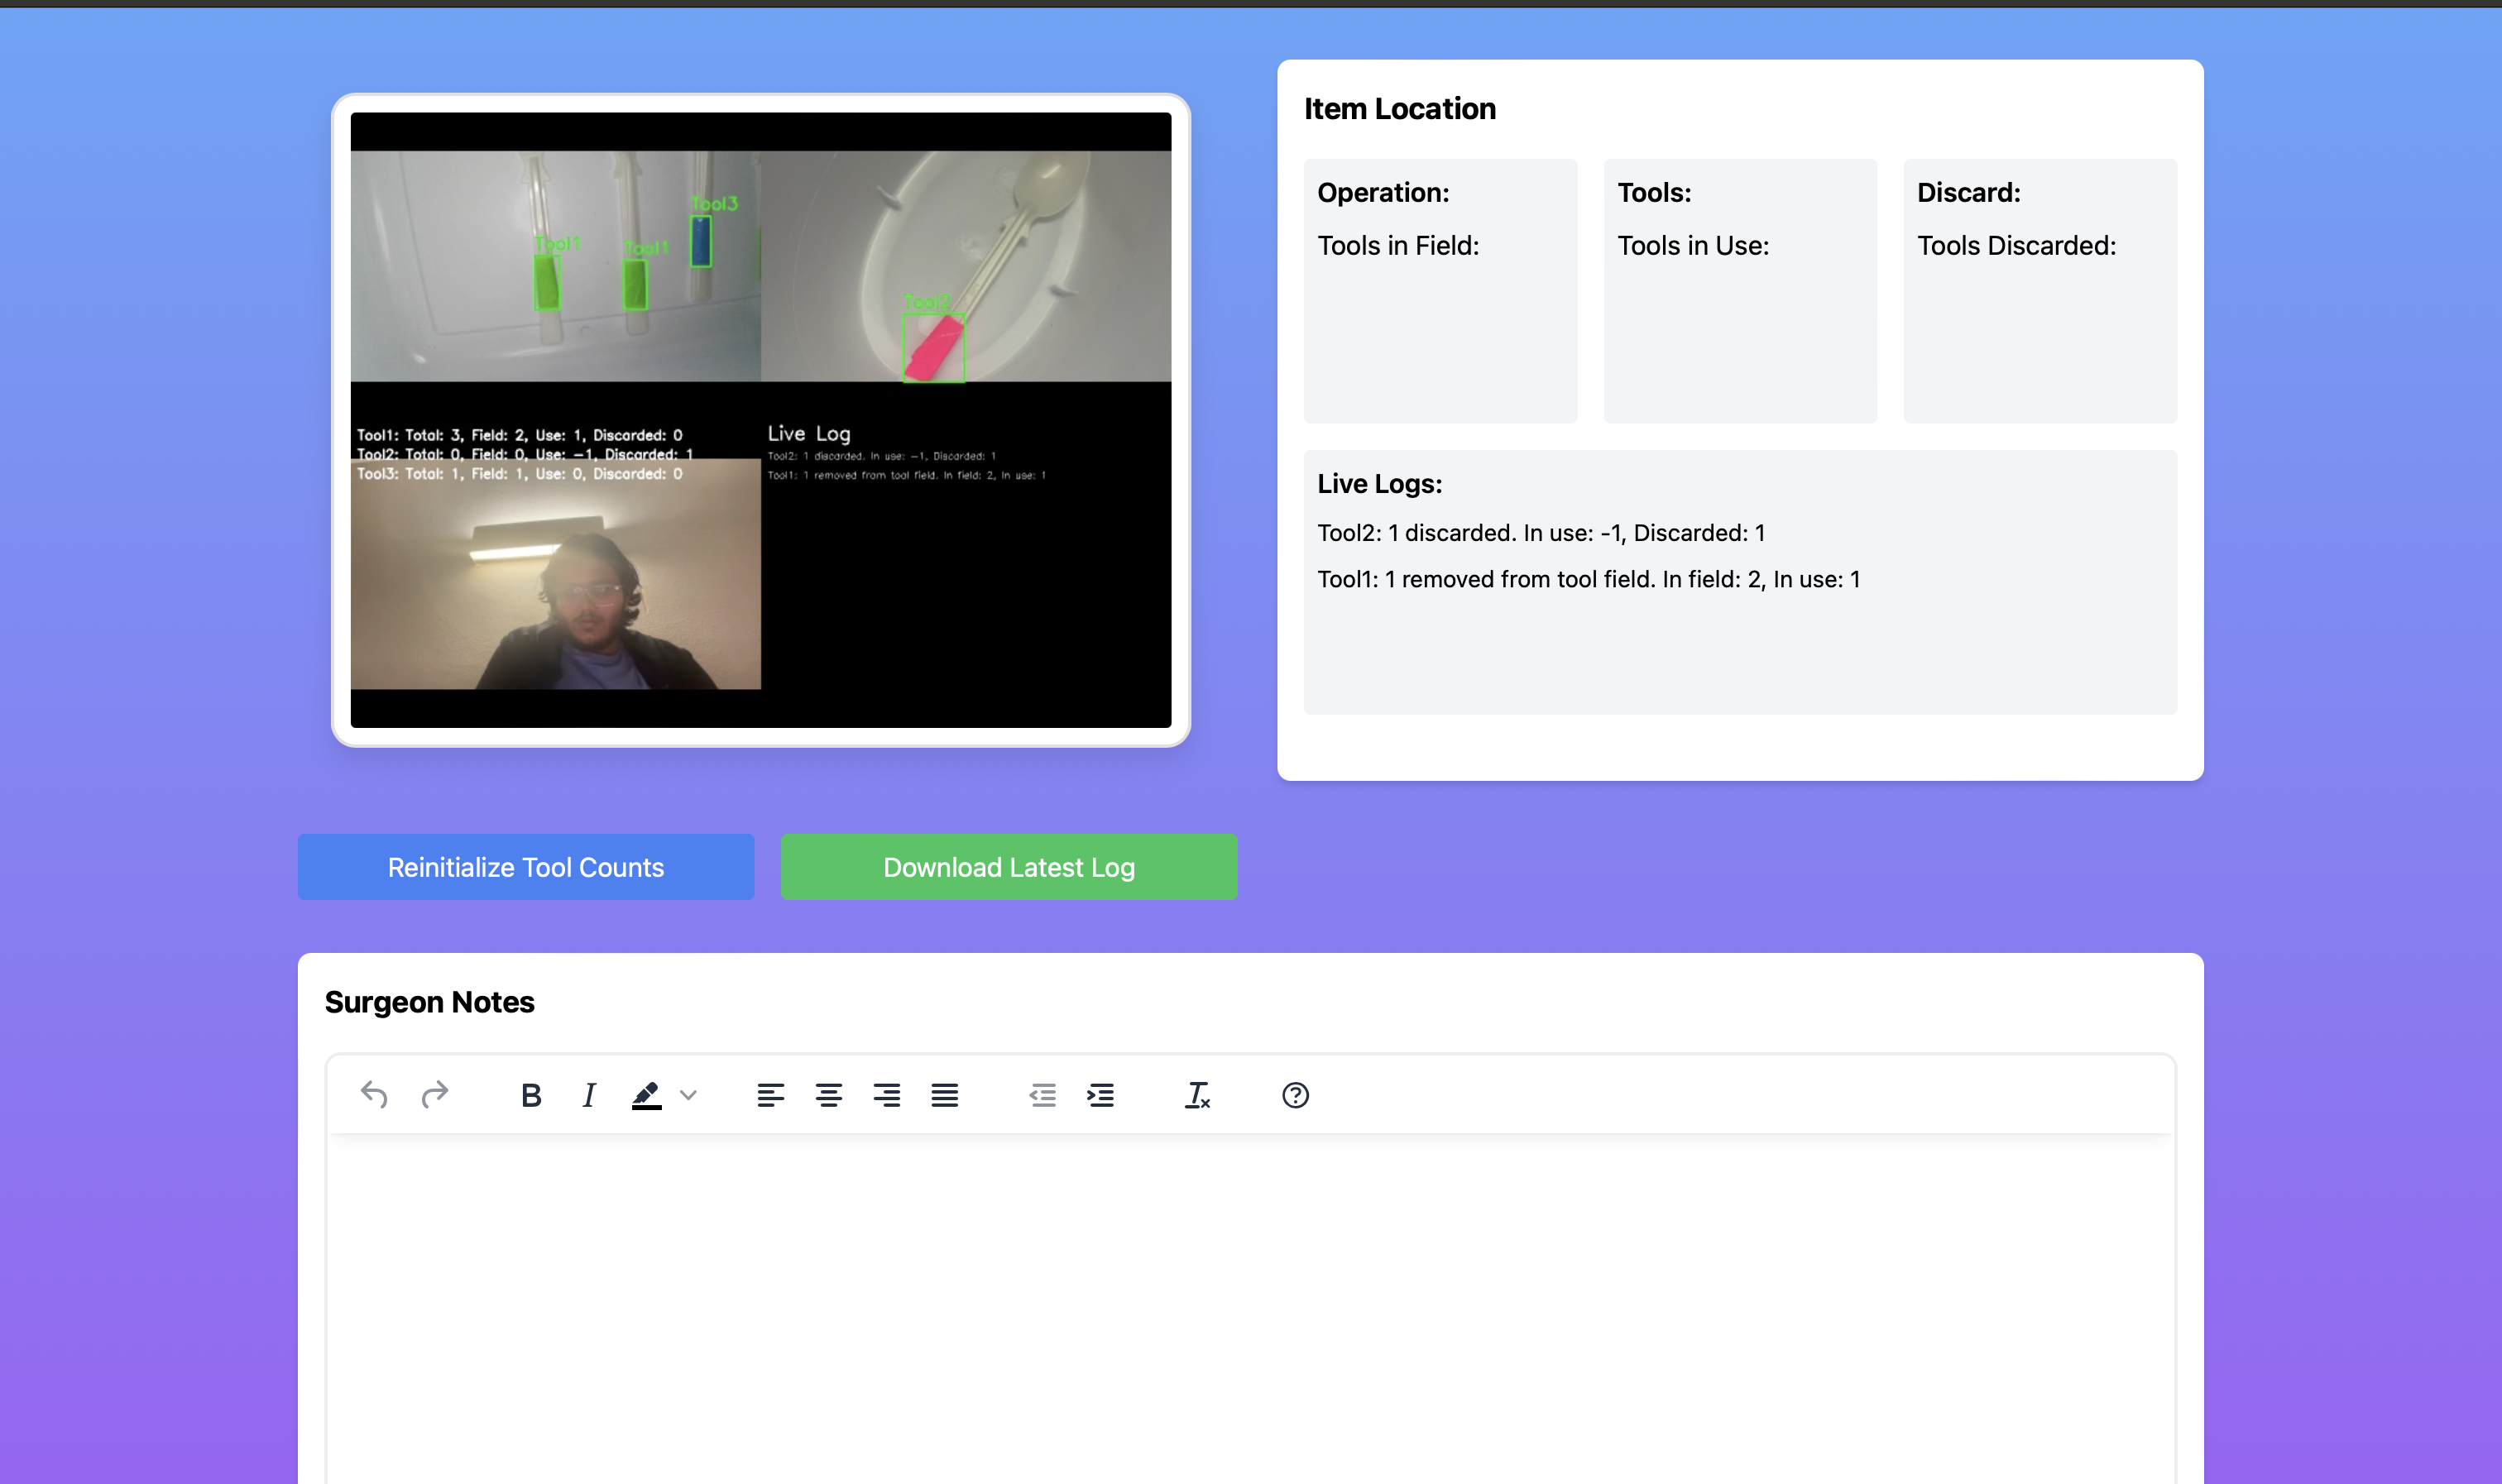
Task: Open the highlight color dropdown chevron
Action: point(688,1095)
